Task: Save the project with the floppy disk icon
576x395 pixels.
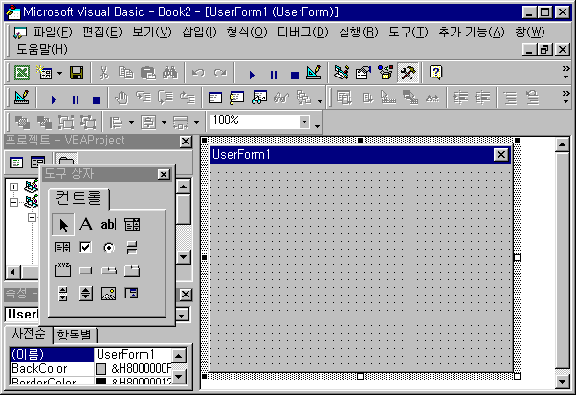Action: [77, 73]
